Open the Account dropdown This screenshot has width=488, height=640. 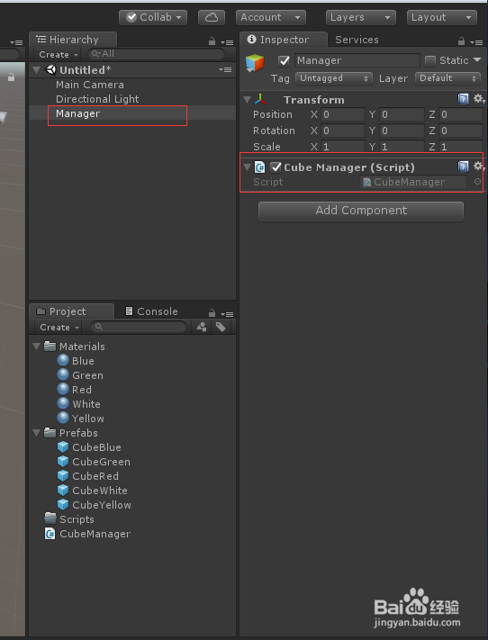coord(270,17)
